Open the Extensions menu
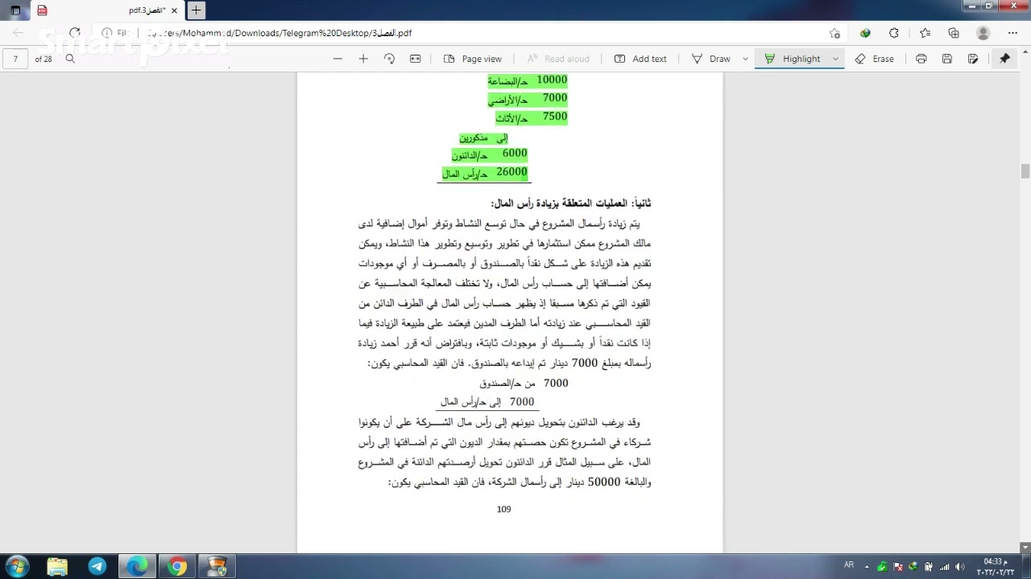This screenshot has width=1031, height=579. [x=894, y=33]
